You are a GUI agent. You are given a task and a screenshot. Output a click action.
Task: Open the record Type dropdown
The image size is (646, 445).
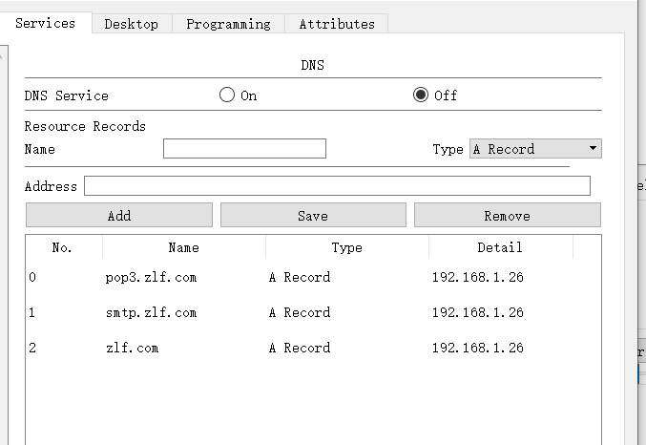pyautogui.click(x=535, y=149)
